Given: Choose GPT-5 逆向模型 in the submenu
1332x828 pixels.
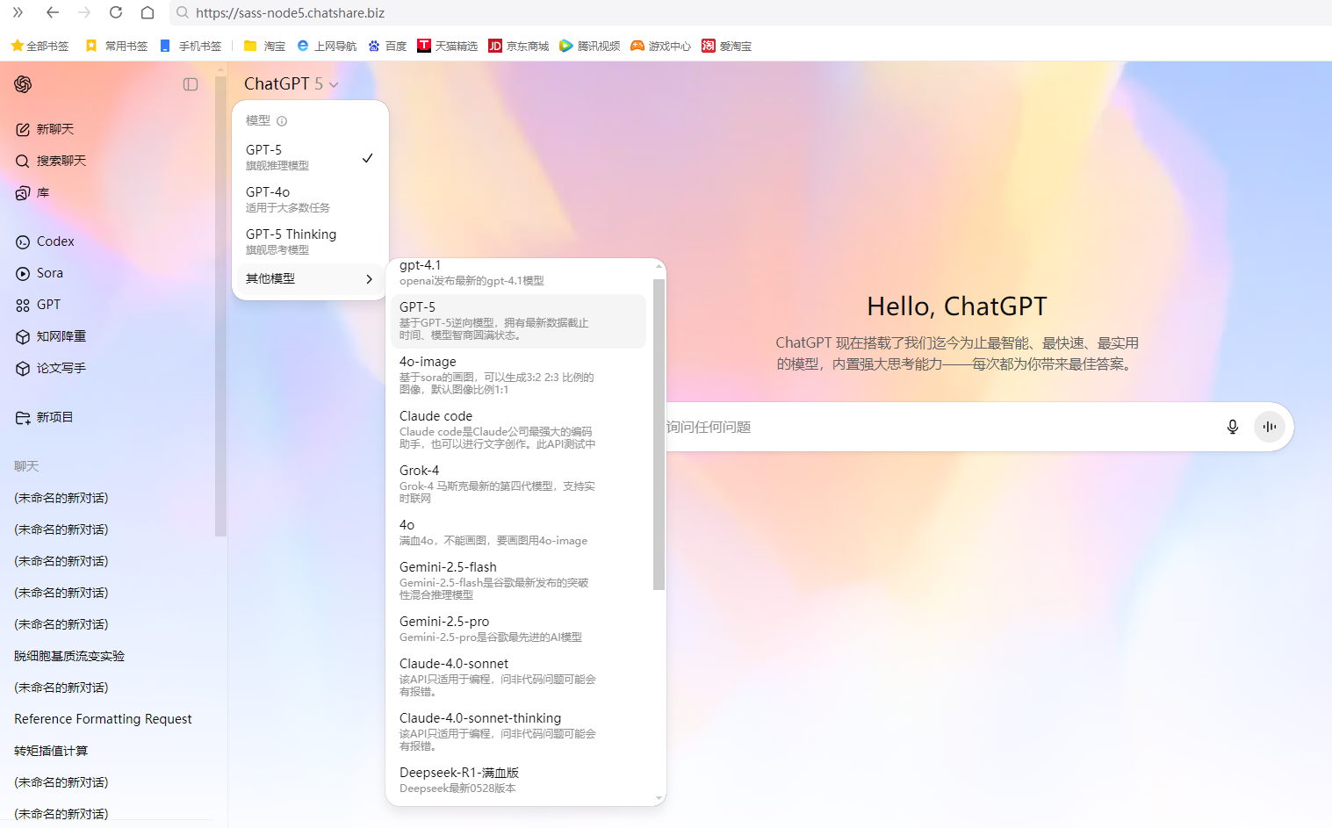Looking at the screenshot, I should click(x=518, y=320).
